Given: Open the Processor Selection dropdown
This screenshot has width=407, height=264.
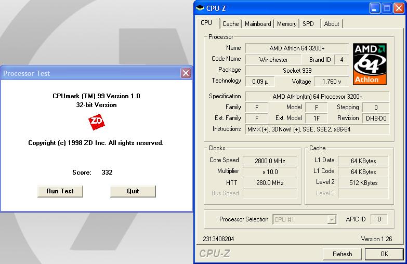Looking at the screenshot, I should tap(331, 220).
